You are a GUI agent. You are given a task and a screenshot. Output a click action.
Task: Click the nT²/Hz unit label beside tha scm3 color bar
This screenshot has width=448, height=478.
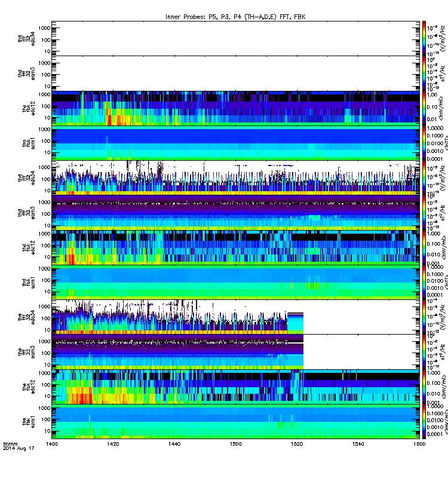pyautogui.click(x=443, y=73)
